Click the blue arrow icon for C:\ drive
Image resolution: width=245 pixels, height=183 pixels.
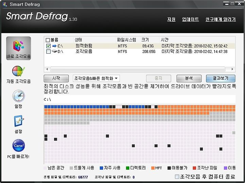pos(54,46)
